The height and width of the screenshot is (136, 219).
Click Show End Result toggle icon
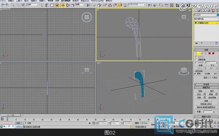point(202,43)
